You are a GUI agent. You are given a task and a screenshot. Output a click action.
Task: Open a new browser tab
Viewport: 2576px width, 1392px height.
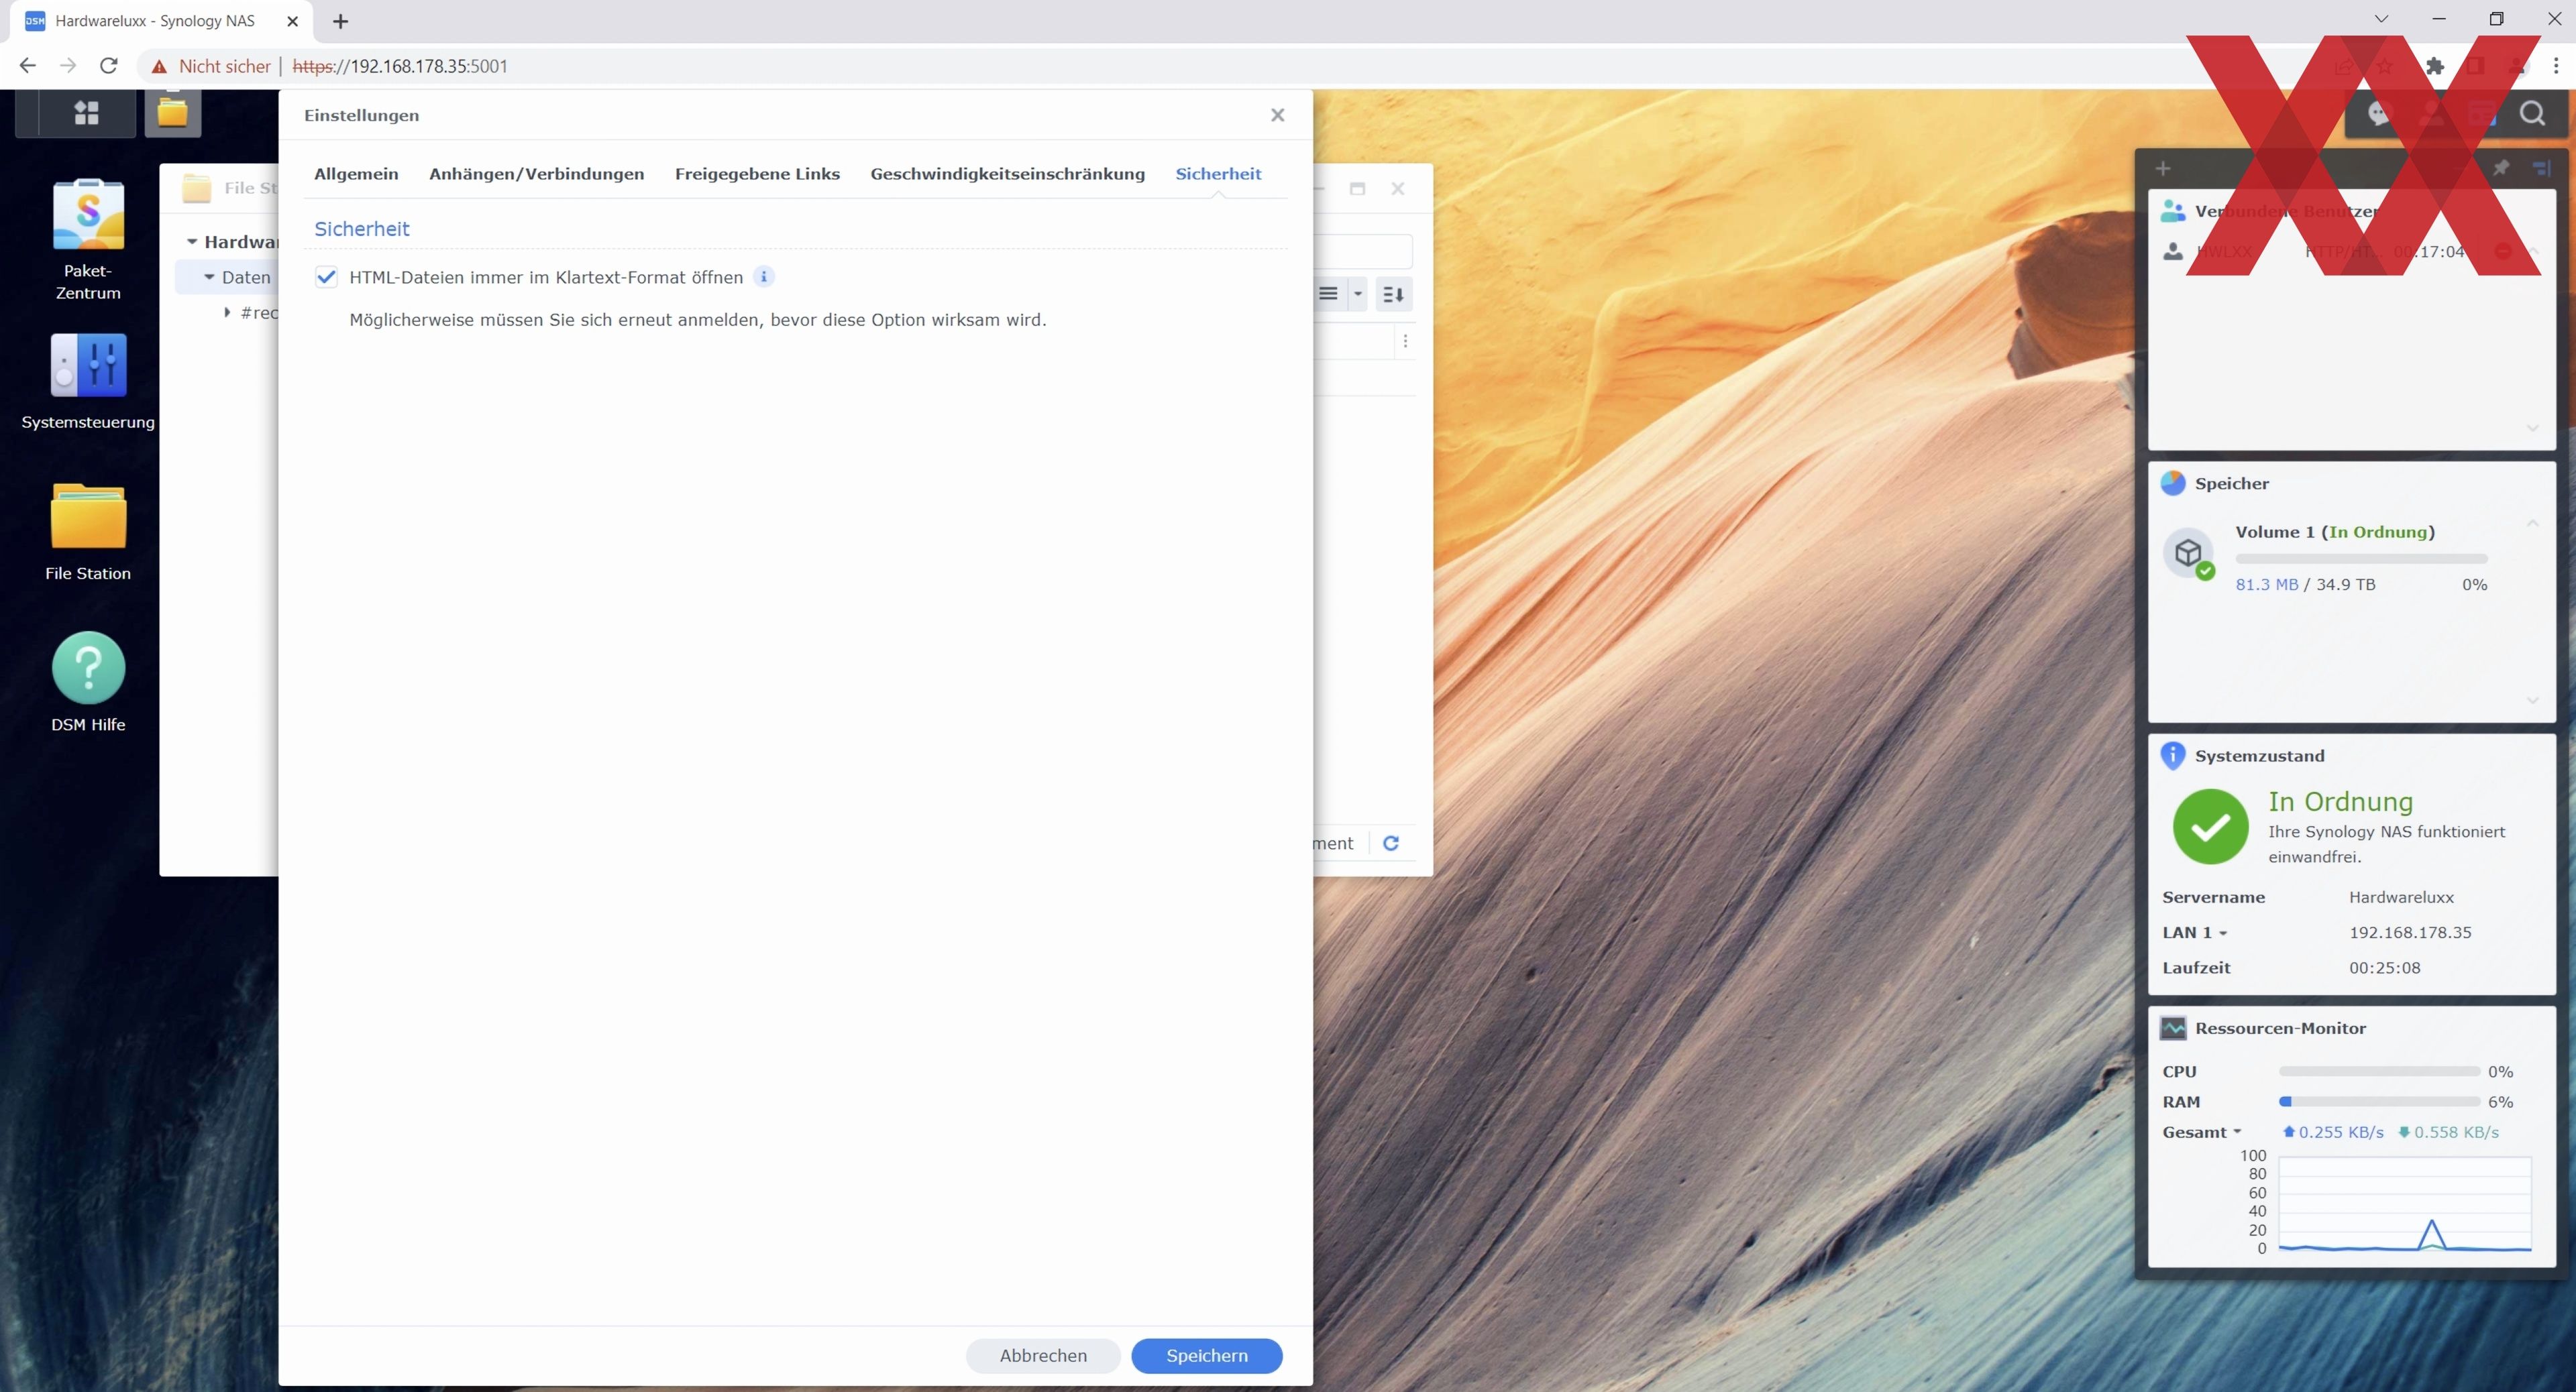340,21
